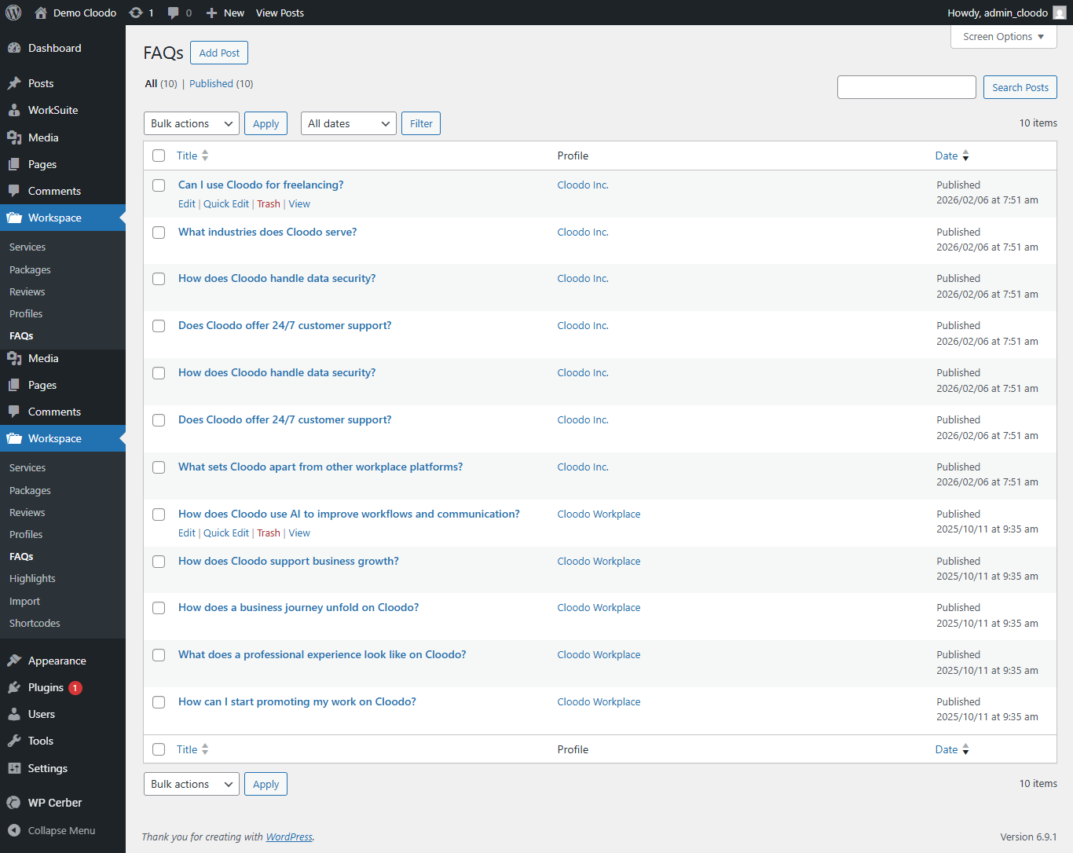
Task: Switch to the Published posts filter
Action: pos(211,83)
